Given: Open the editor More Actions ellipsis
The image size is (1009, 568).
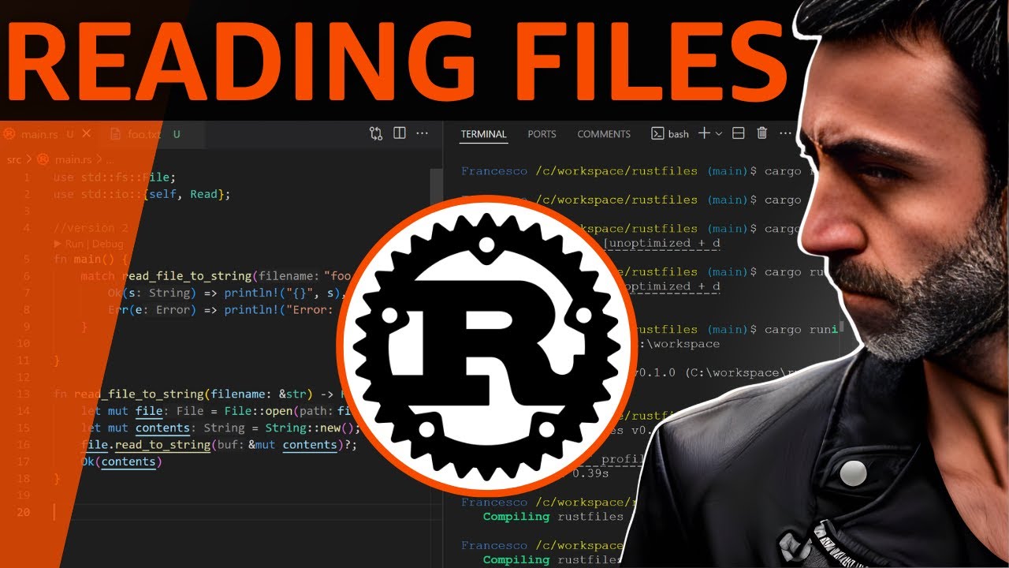Looking at the screenshot, I should [423, 134].
